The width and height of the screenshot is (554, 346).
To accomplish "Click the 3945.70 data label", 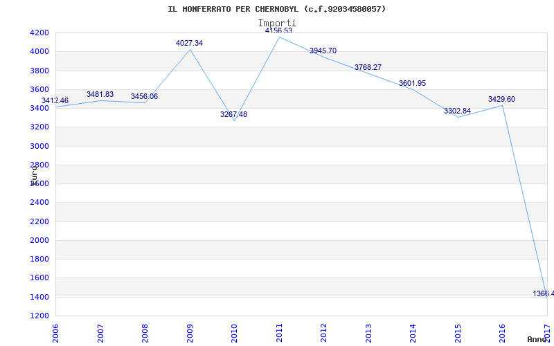I will [323, 51].
